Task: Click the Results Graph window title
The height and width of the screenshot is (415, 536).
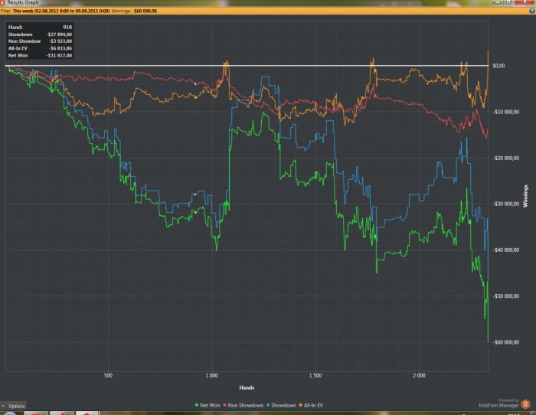Action: (23, 3)
